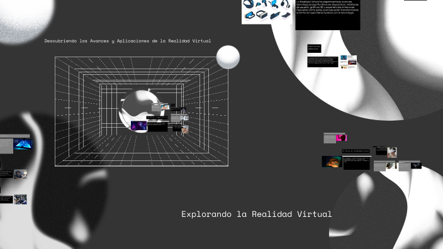443x249 pixels.
Task: Open dark twin VR controllers image
Action: pos(416,166)
